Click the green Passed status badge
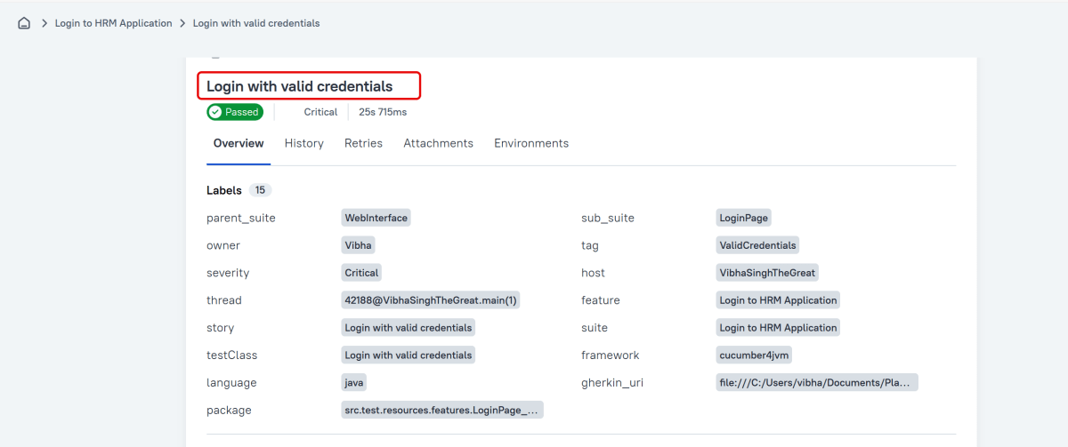1068x447 pixels. coord(235,112)
